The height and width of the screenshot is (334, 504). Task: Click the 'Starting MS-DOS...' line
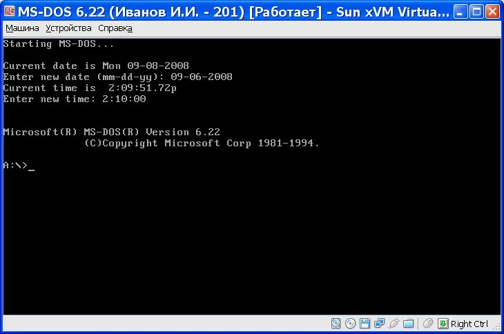point(59,43)
